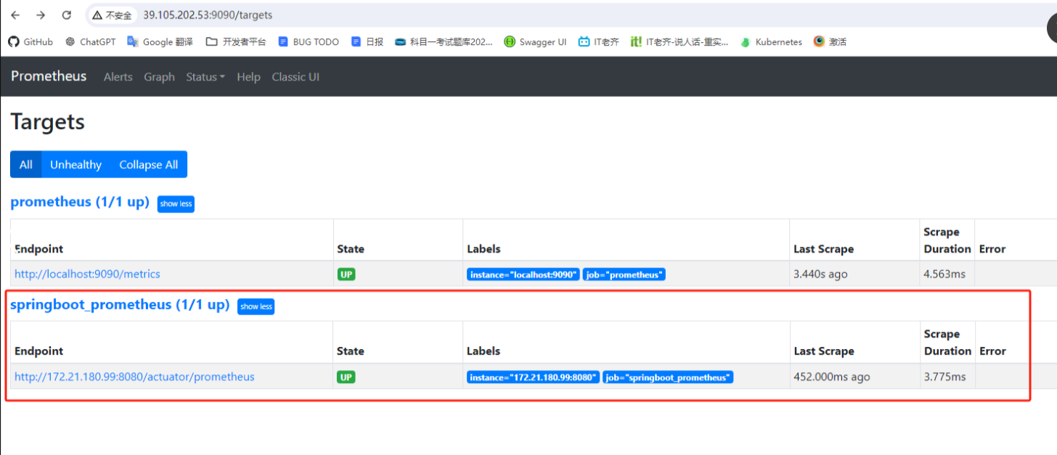This screenshot has width=1057, height=455.
Task: Click the job="prometheus" label badge
Action: (624, 274)
